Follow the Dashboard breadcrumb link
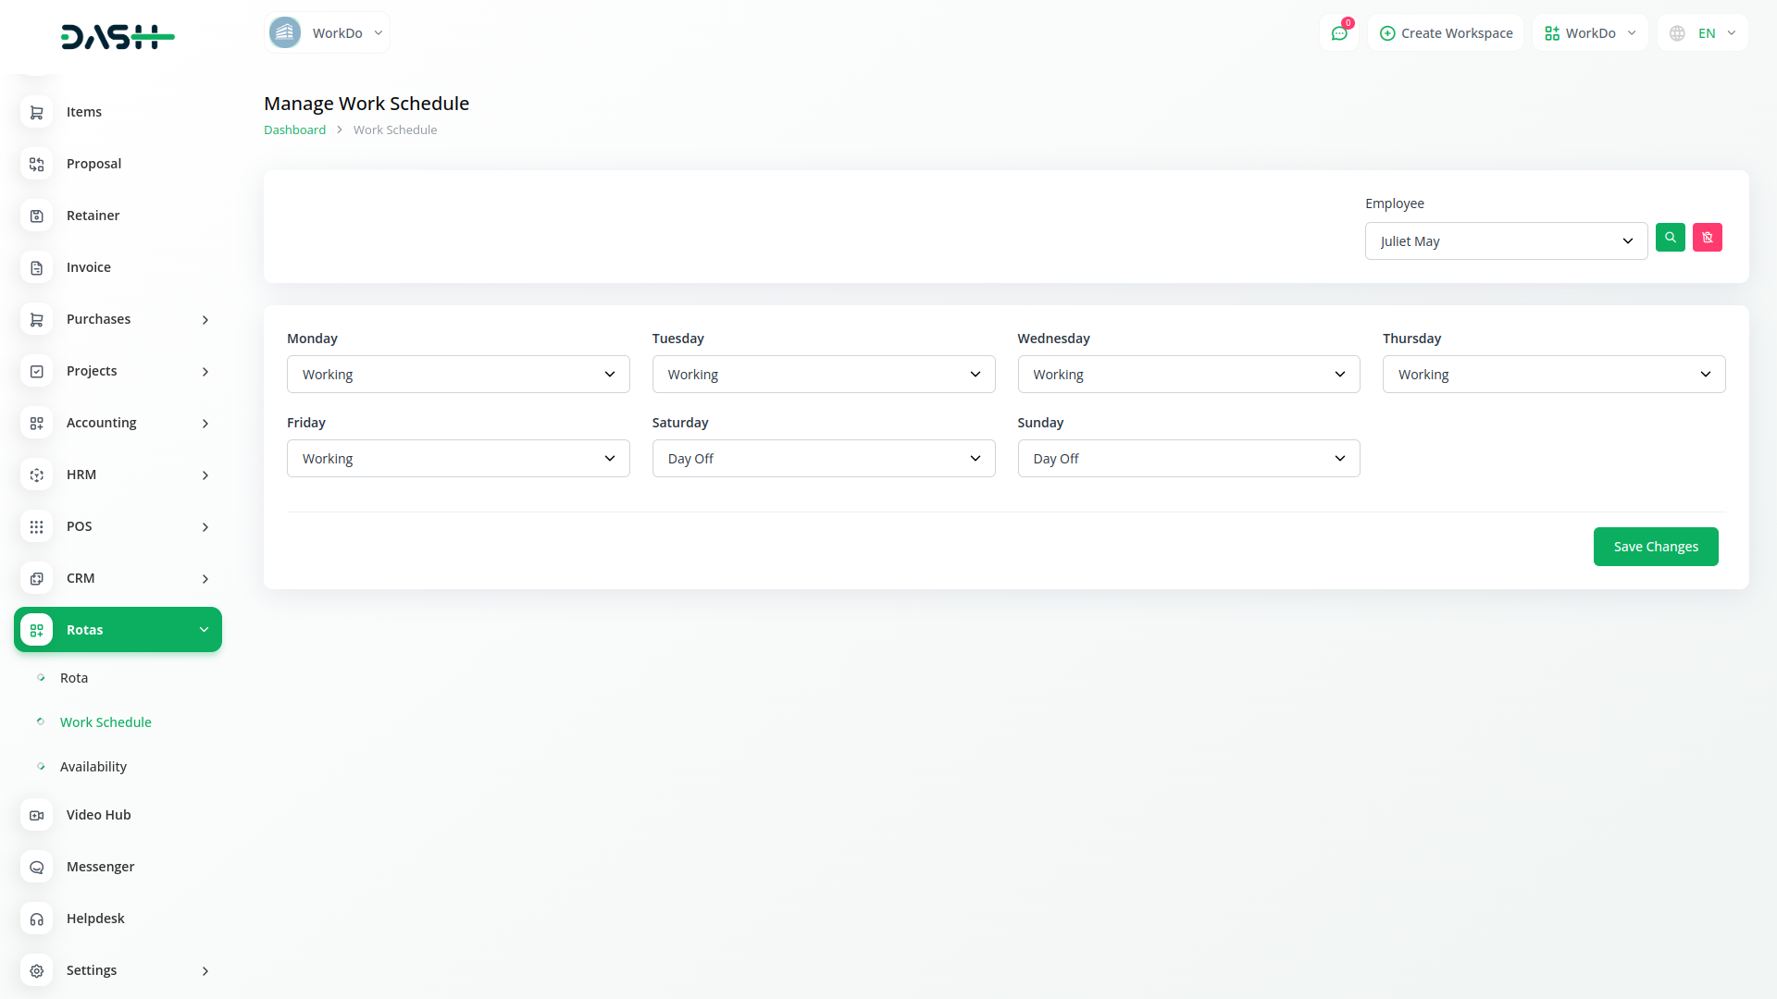 coord(294,130)
